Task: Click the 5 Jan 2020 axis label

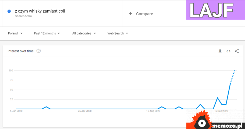Action: 17,111
